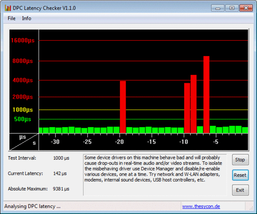
Task: Click the -10 time axis label
Action: point(183,142)
